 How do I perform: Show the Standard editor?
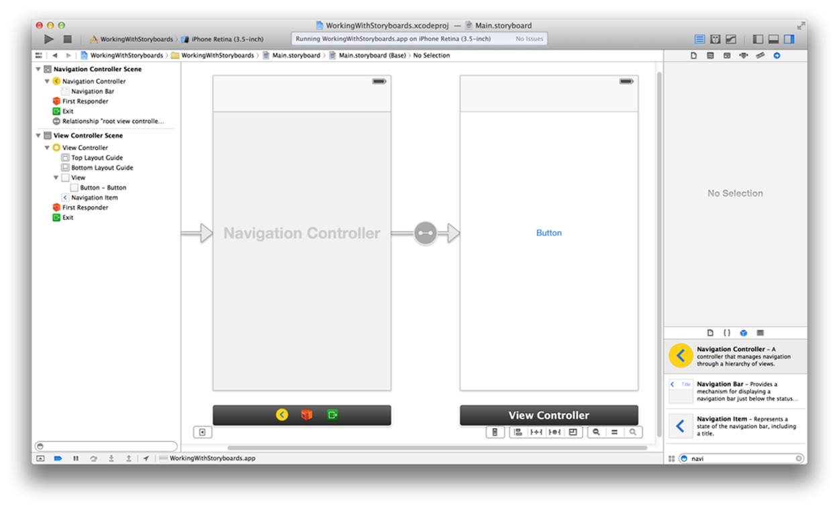pos(700,40)
